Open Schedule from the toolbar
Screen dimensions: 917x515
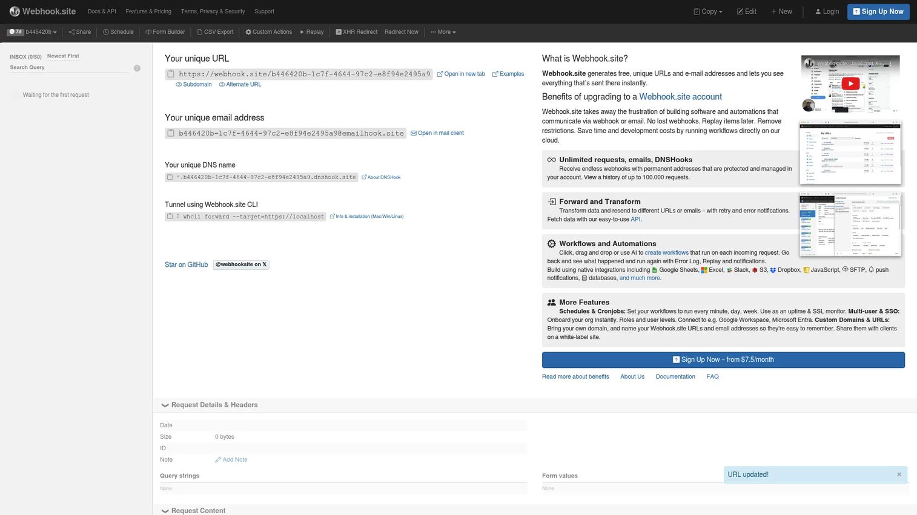[118, 32]
